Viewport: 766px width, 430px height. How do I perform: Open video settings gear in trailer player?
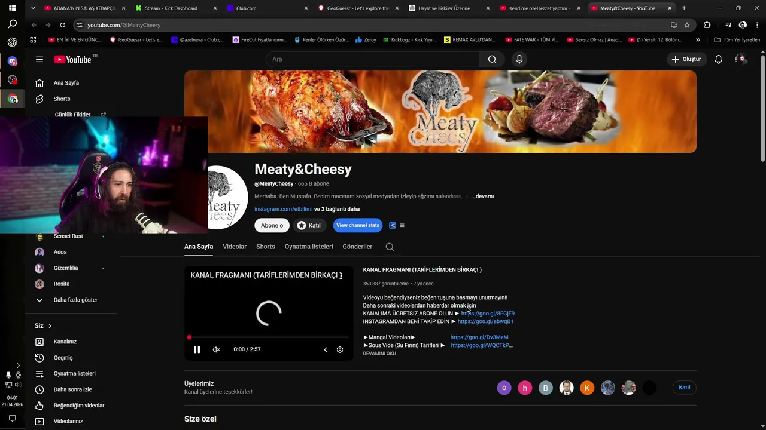click(x=340, y=349)
